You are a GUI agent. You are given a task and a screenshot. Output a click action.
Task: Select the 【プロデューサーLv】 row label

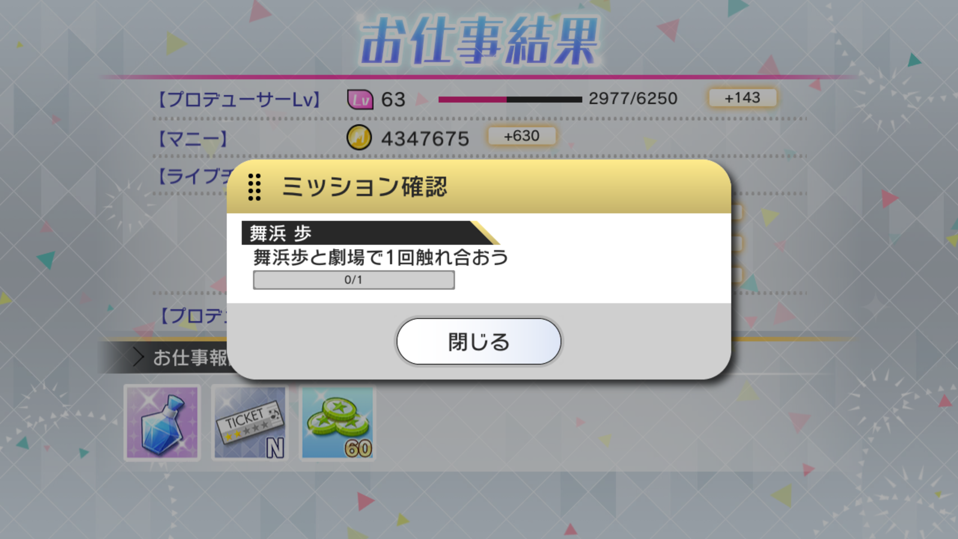coord(239,100)
